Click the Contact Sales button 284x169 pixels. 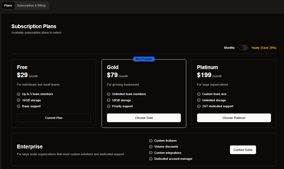(243, 150)
